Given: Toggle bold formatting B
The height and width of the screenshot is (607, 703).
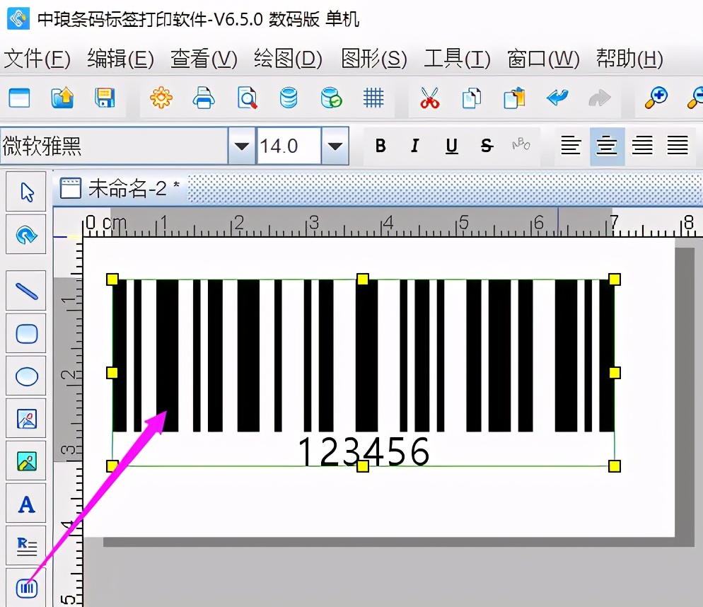Looking at the screenshot, I should pos(380,146).
